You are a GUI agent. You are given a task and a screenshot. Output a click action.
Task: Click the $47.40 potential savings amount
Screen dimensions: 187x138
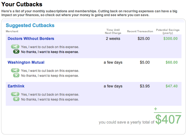pos(171,86)
